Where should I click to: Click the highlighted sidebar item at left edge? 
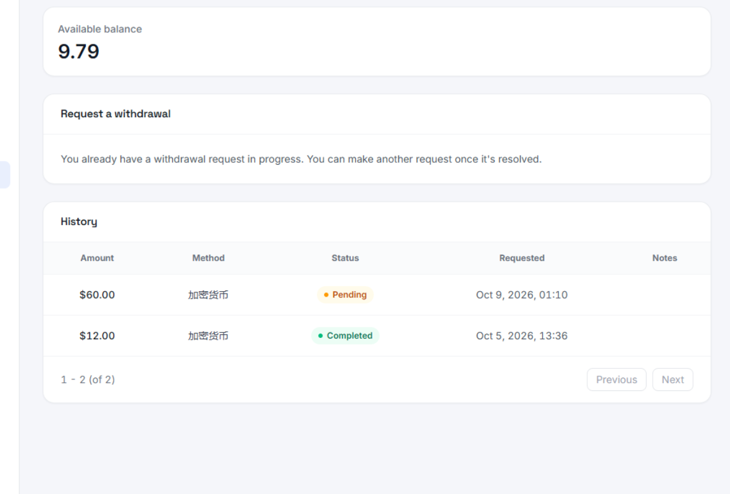[x=5, y=175]
